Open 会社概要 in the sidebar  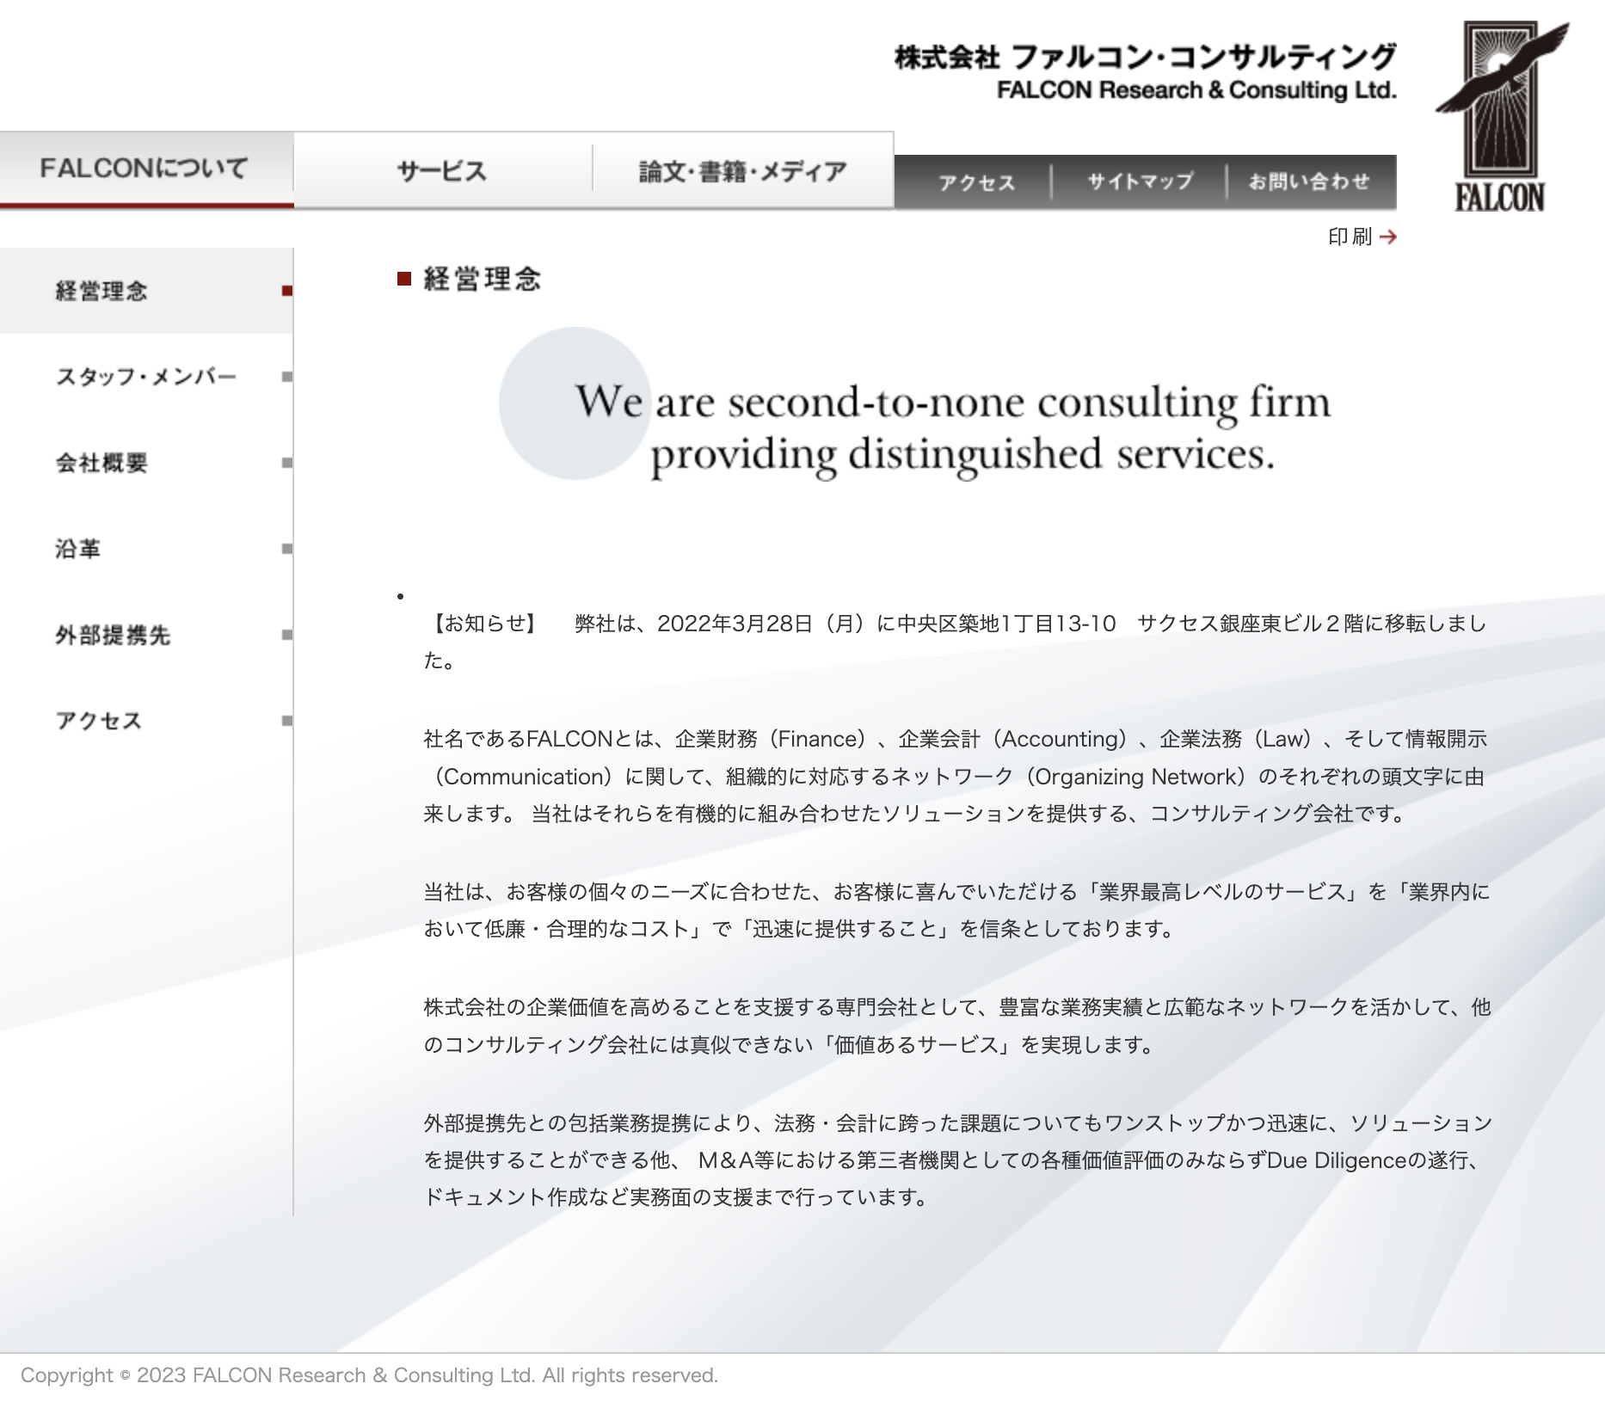click(x=146, y=463)
